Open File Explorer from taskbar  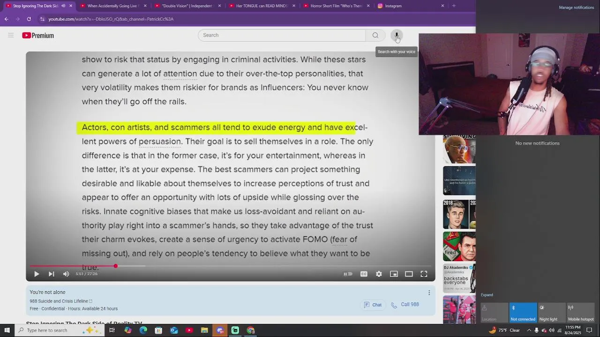tap(204, 330)
